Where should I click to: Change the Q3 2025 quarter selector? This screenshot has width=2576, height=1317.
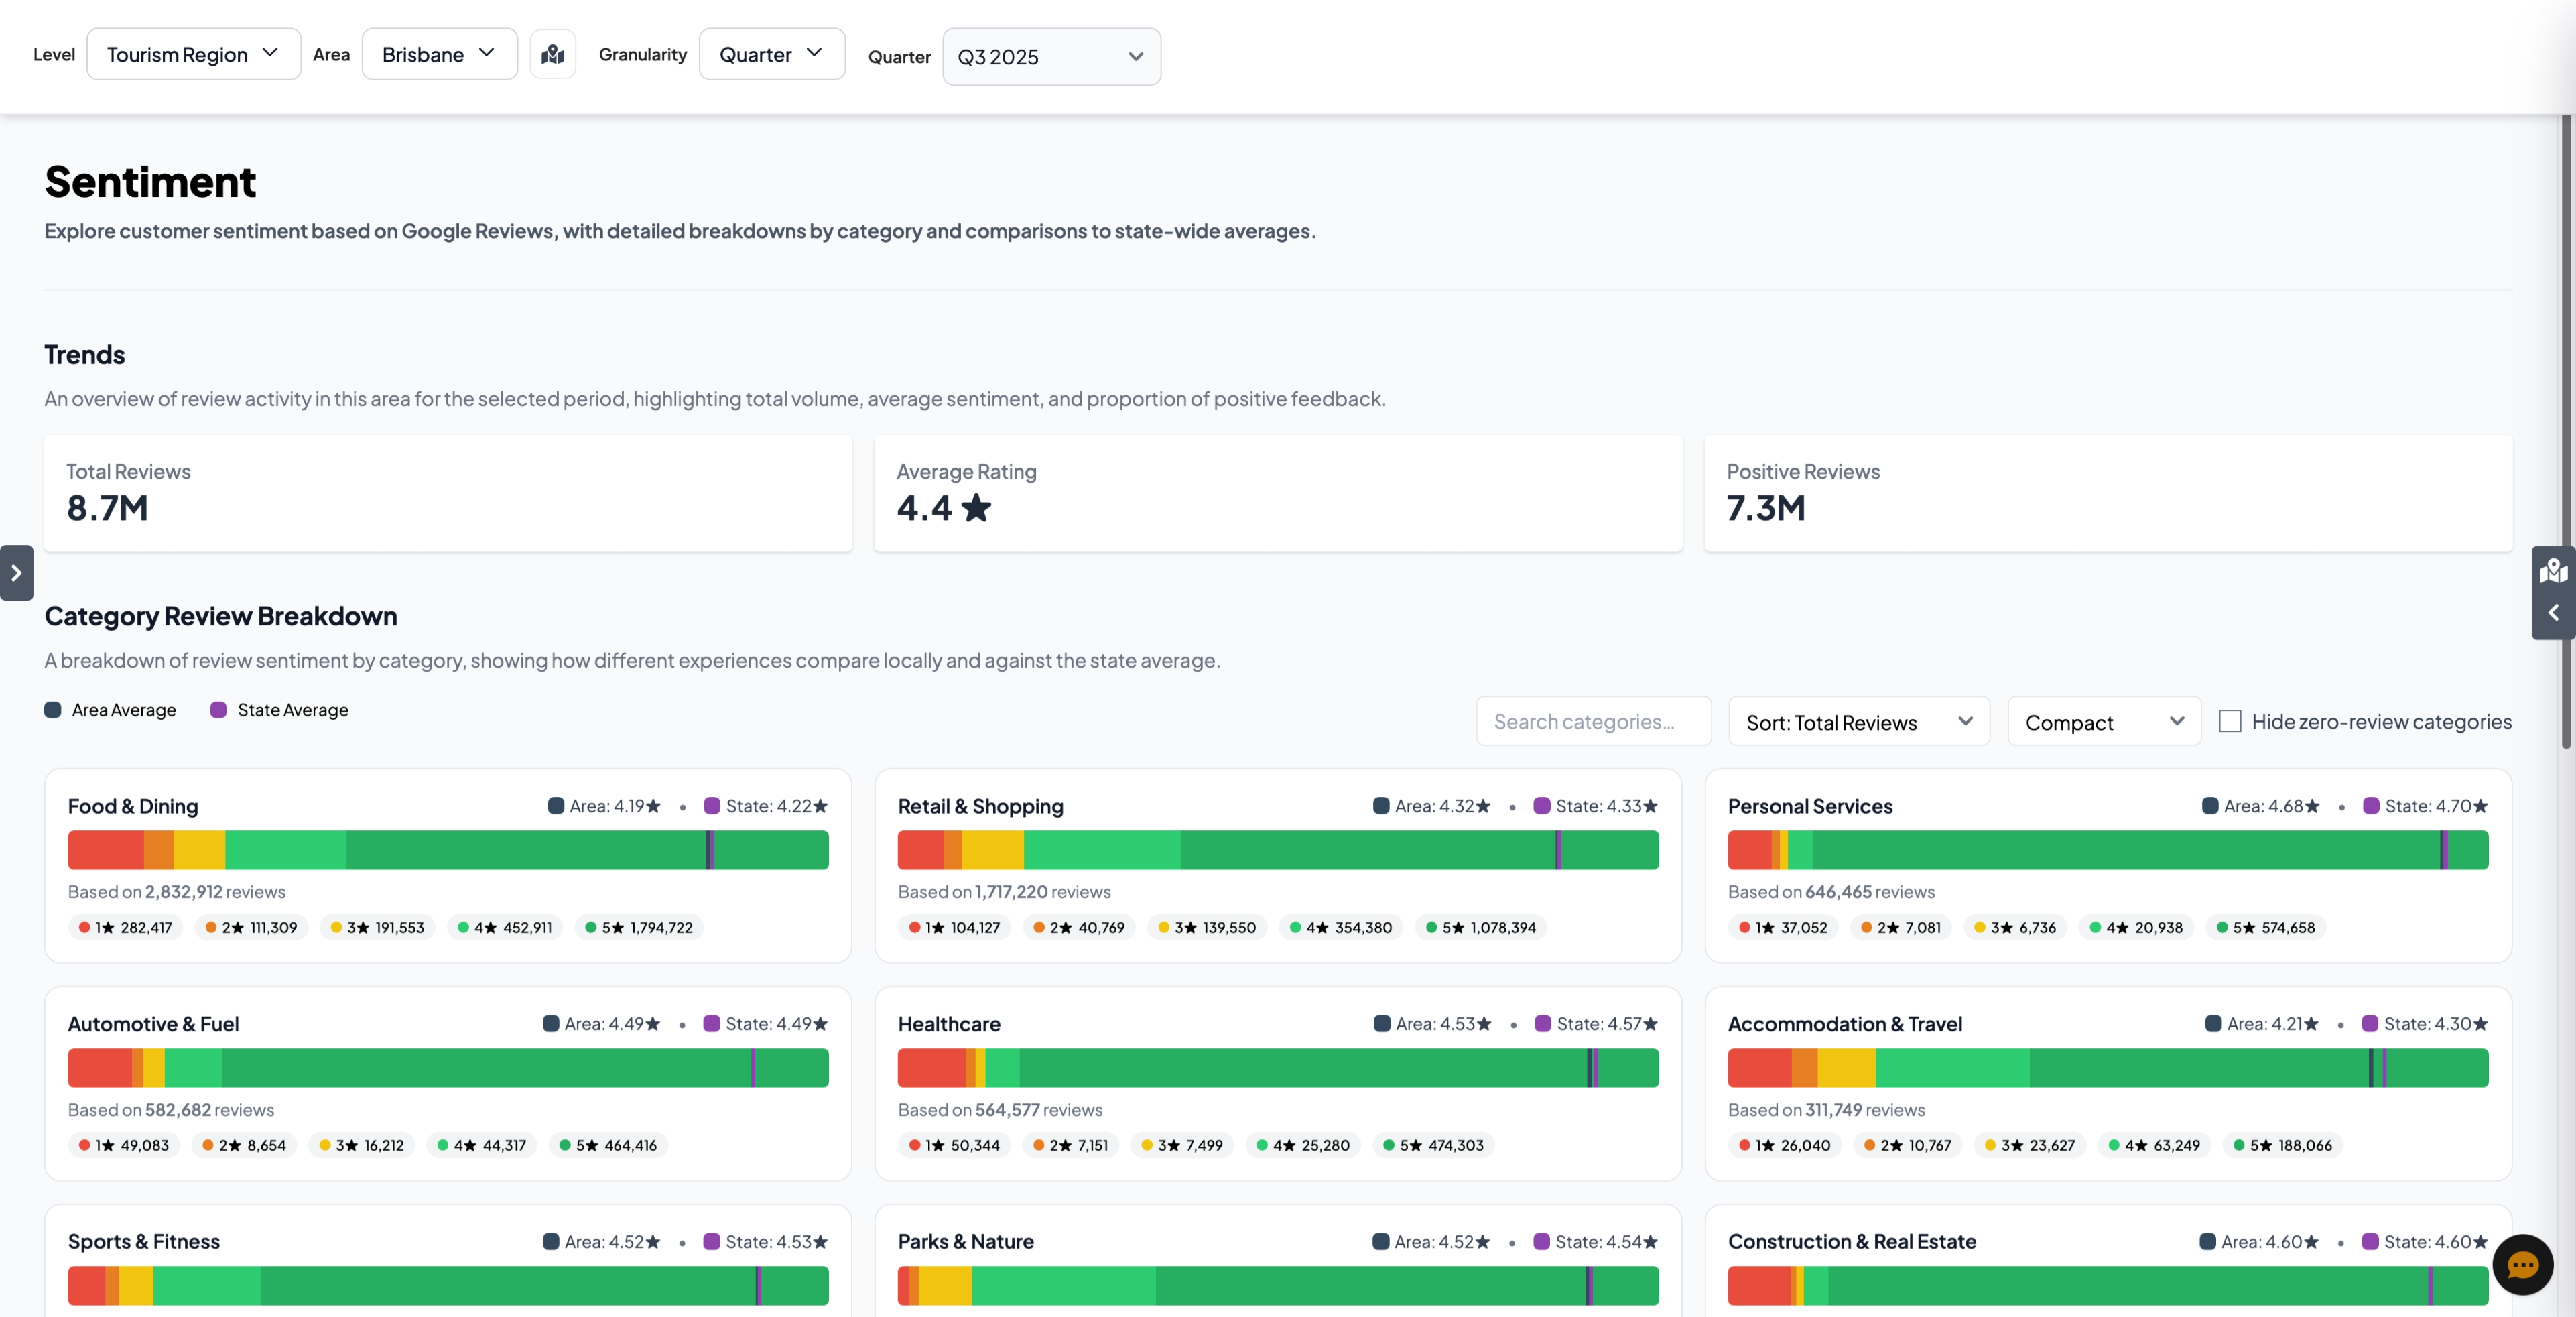pos(1051,57)
